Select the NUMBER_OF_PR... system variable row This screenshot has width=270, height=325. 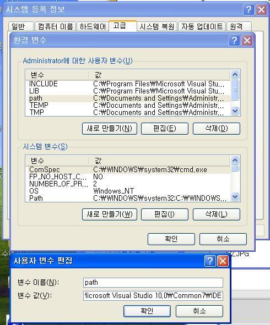128,184
